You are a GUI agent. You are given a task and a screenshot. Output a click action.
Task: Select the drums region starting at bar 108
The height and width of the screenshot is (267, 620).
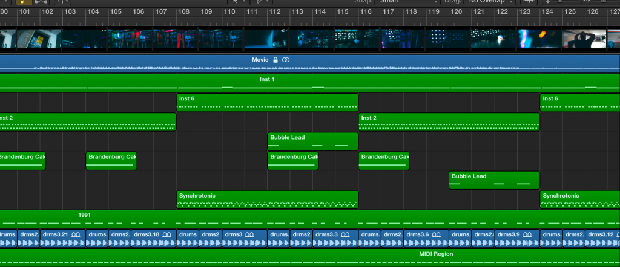(x=188, y=238)
